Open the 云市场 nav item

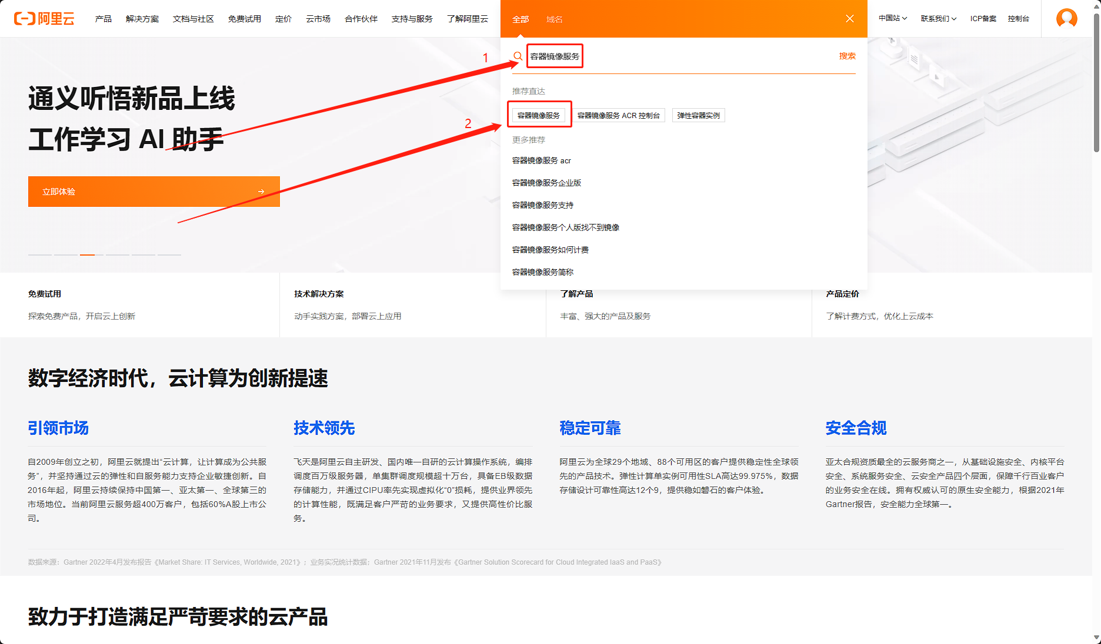click(318, 19)
